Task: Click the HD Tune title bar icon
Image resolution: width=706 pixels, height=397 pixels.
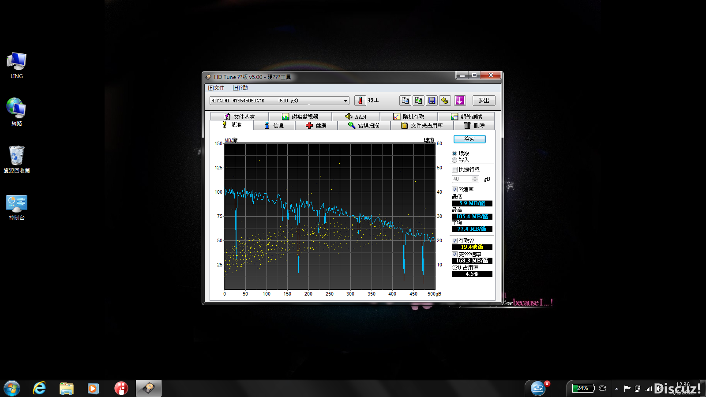Action: (x=208, y=77)
